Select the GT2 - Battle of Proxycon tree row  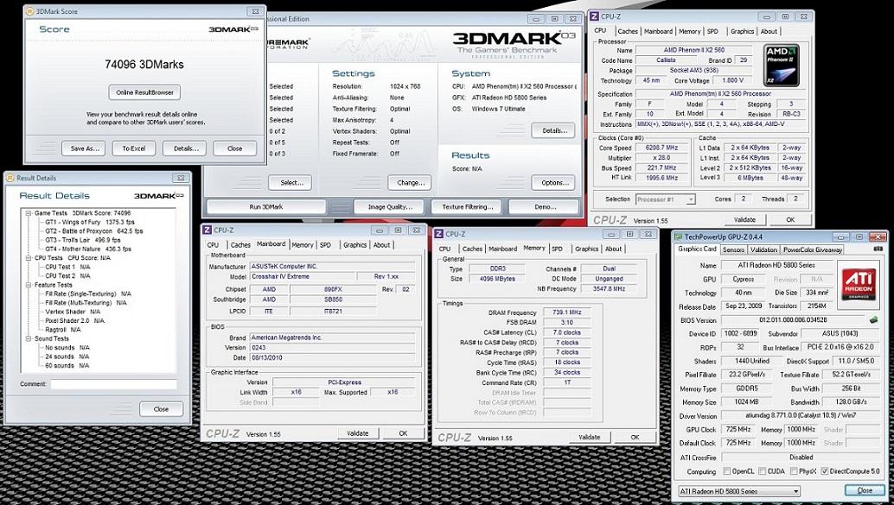click(x=94, y=231)
